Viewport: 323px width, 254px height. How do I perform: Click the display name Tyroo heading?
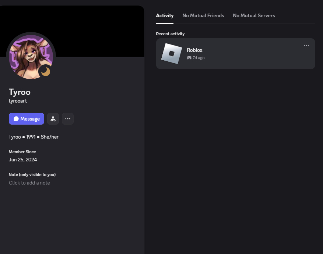(x=20, y=92)
